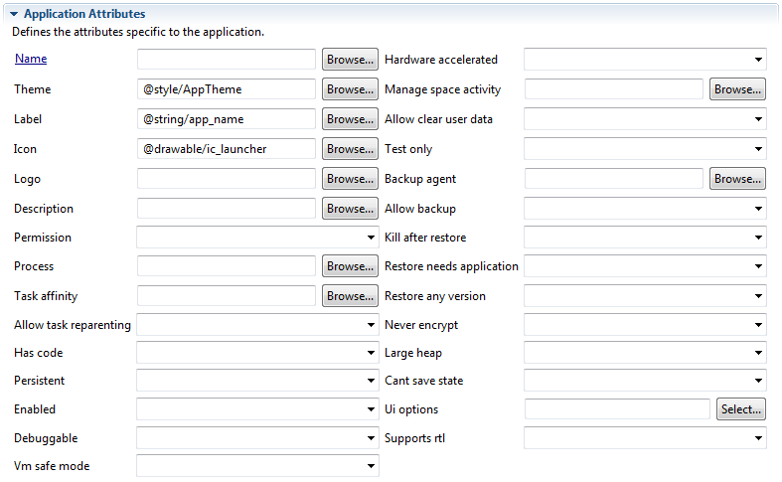Click the Task affinity input field
The width and height of the screenshot is (782, 482).
coord(227,296)
